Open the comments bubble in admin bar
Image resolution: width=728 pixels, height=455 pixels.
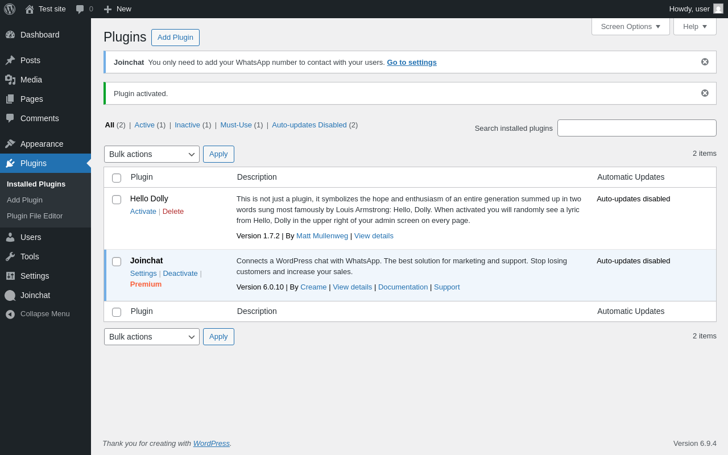pyautogui.click(x=80, y=9)
